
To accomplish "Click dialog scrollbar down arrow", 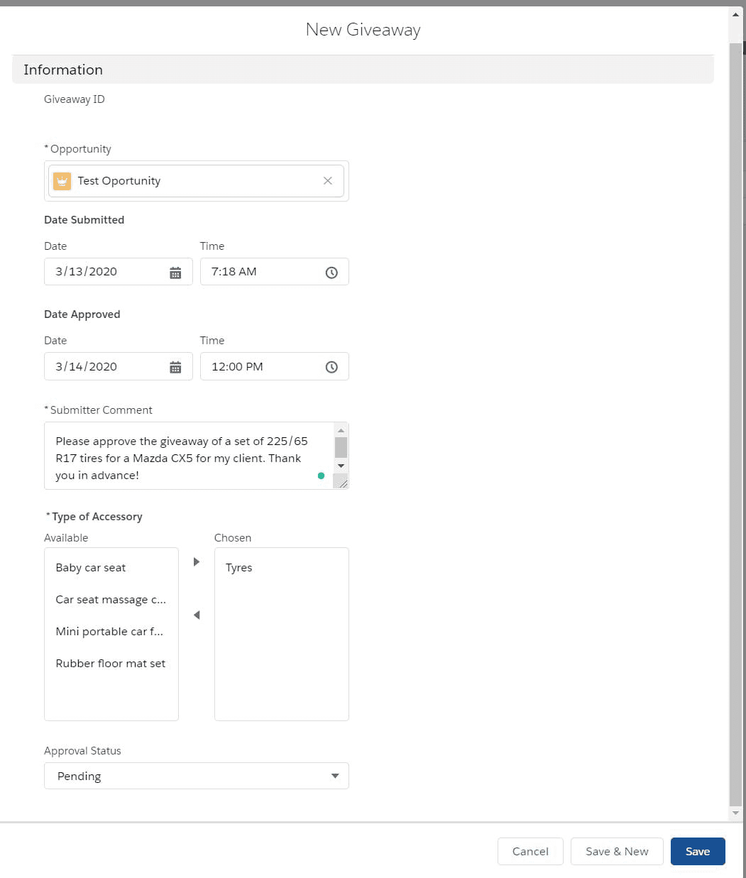I will coord(735,813).
